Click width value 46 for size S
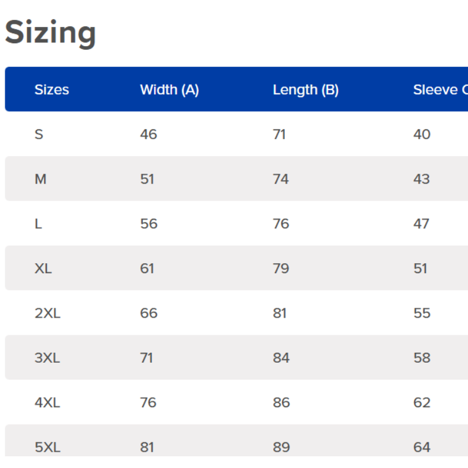The image size is (468, 468). tap(149, 135)
